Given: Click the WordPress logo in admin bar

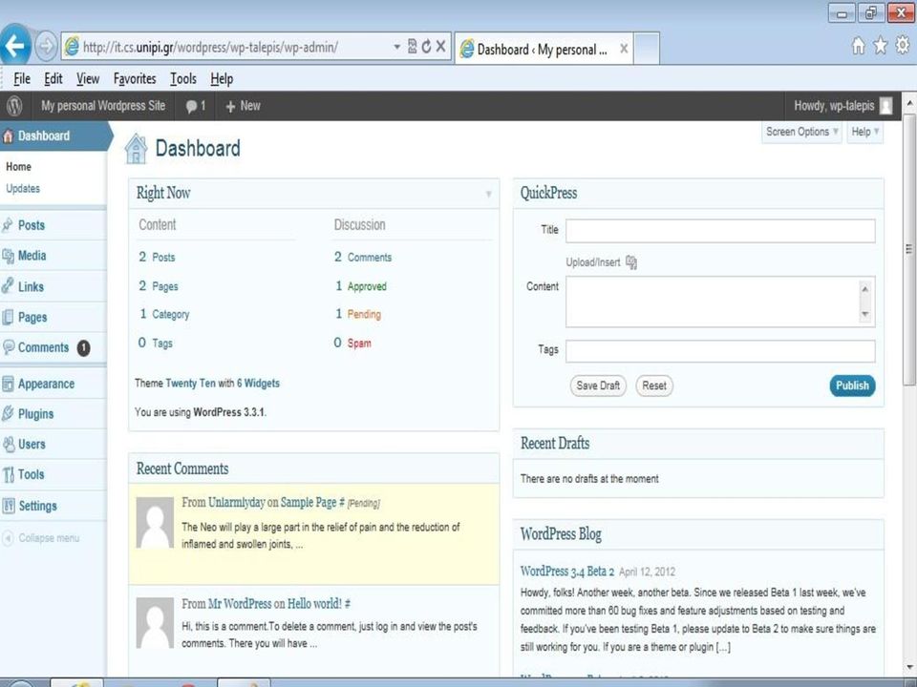Looking at the screenshot, I should 14,106.
